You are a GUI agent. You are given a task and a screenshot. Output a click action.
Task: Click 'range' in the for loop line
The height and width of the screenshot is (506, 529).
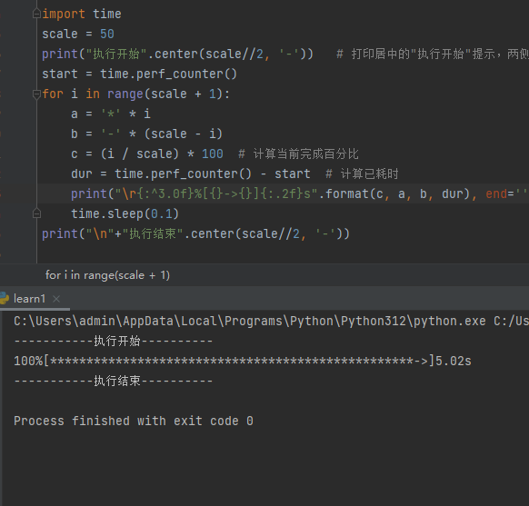[x=125, y=94]
